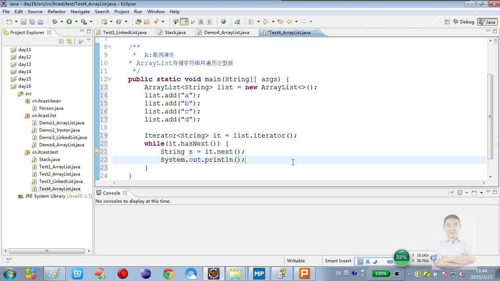
Task: Toggle Mark Occurrences highlighter icon
Action: (x=184, y=22)
